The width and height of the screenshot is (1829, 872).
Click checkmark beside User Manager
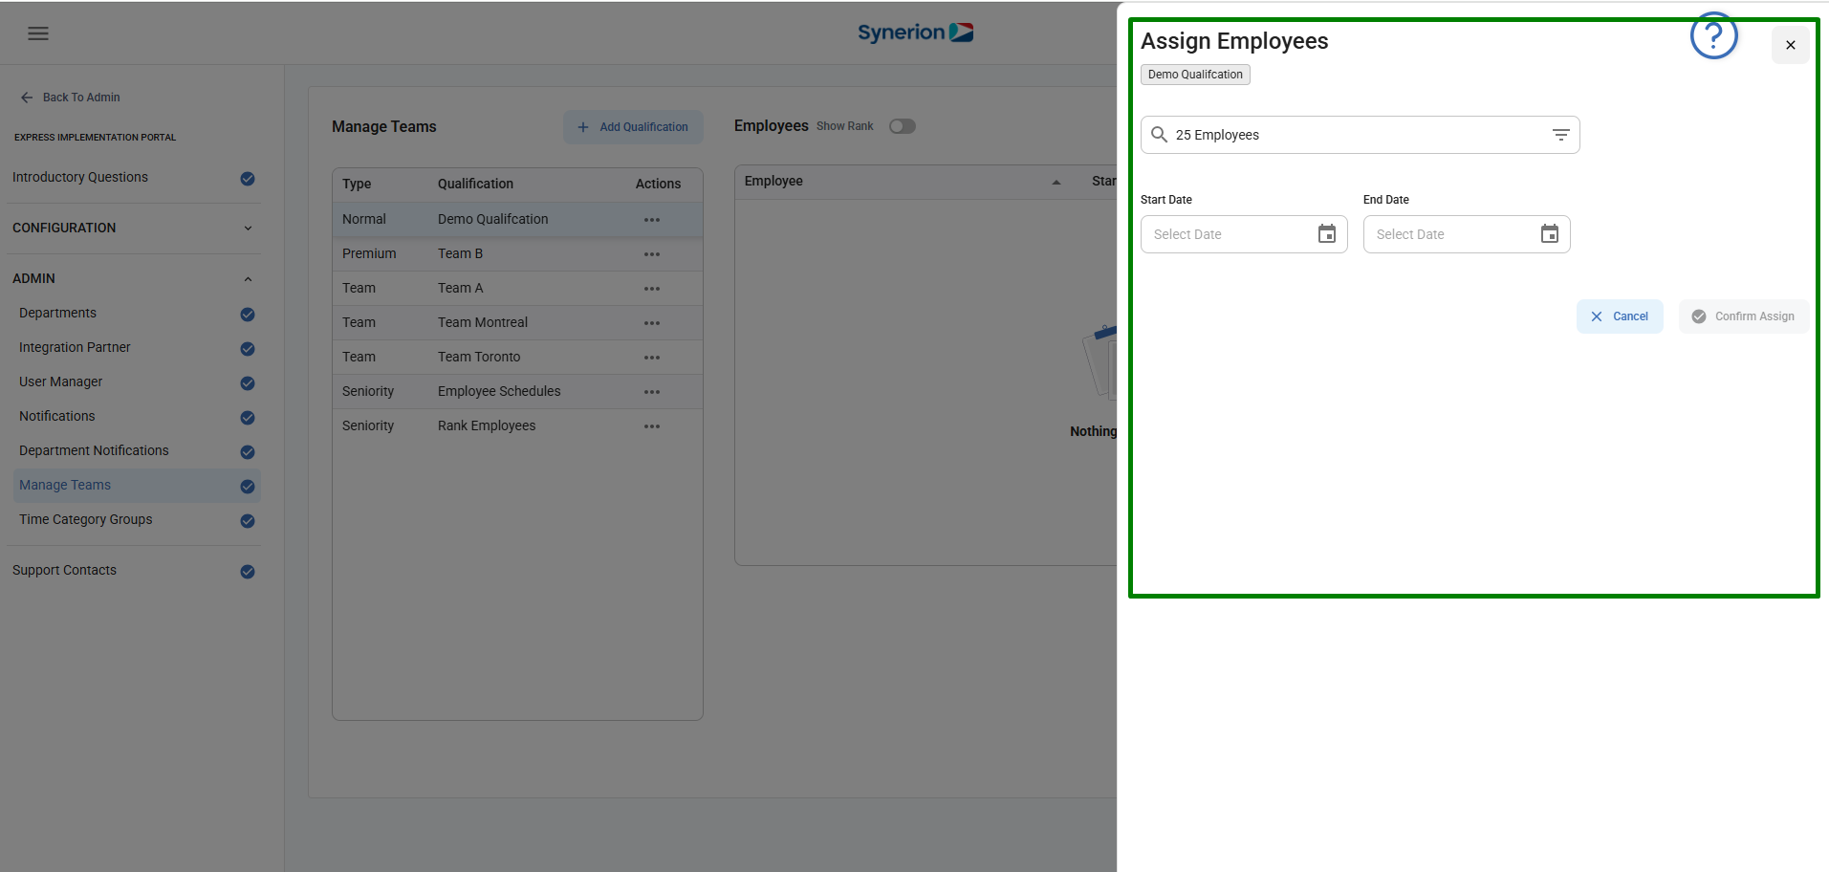click(248, 383)
